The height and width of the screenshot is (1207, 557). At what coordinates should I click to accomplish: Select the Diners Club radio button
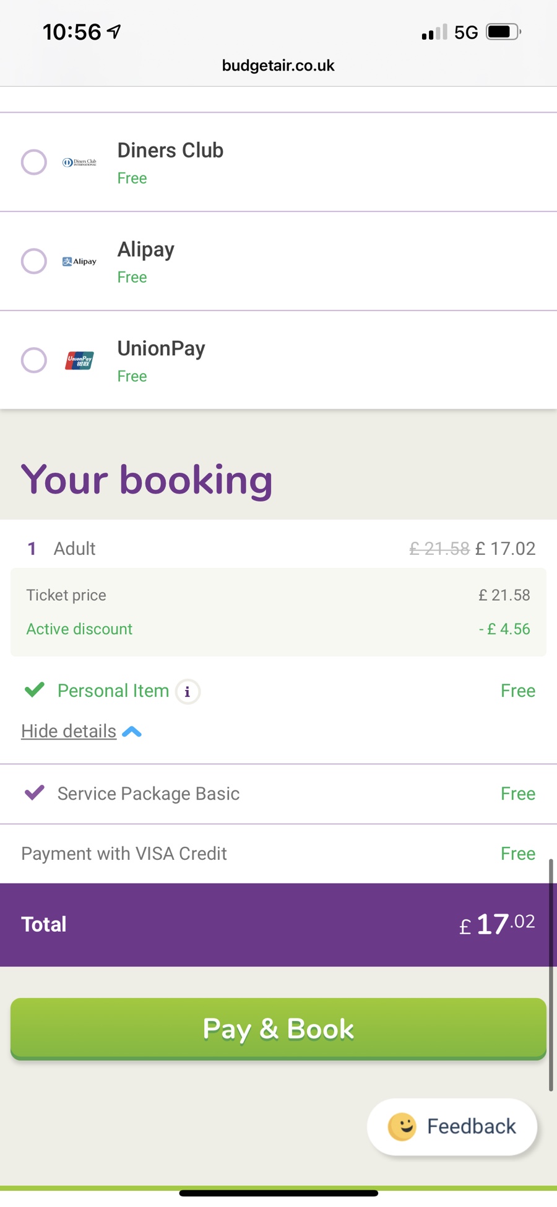tap(34, 162)
